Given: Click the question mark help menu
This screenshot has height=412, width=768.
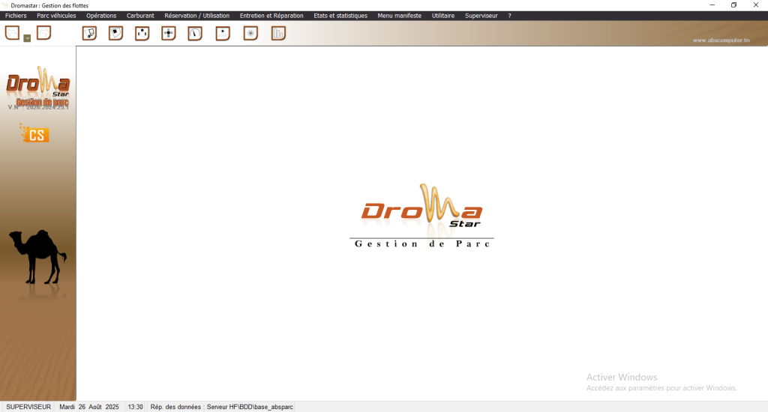Looking at the screenshot, I should (x=510, y=15).
